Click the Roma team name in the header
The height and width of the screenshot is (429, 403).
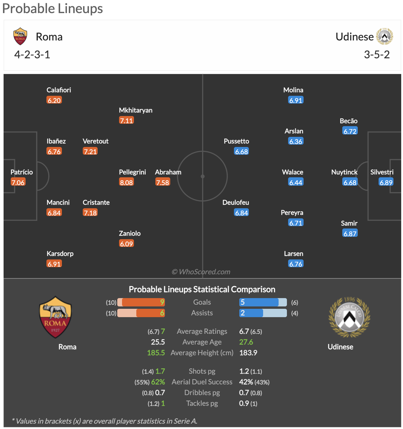pos(49,37)
